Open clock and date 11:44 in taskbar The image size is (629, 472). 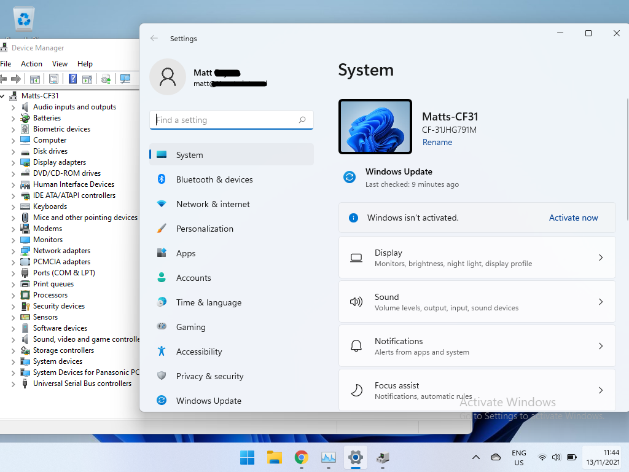[602, 457]
